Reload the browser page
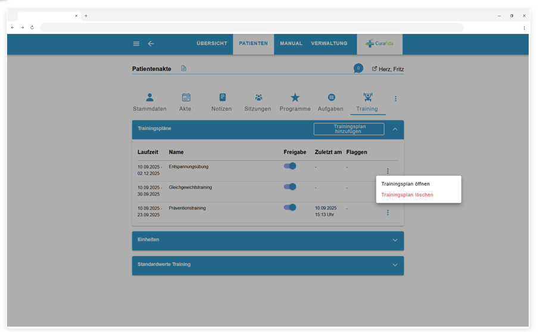This screenshot has height=332, width=540. [32, 27]
